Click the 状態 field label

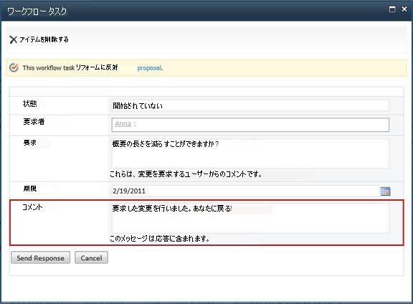[x=30, y=104]
